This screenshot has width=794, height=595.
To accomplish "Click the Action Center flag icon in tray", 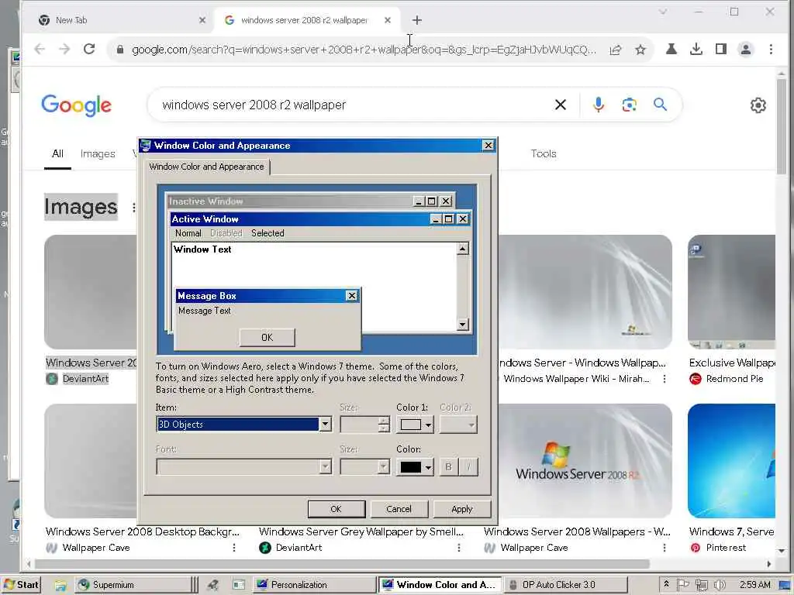I will [x=684, y=584].
